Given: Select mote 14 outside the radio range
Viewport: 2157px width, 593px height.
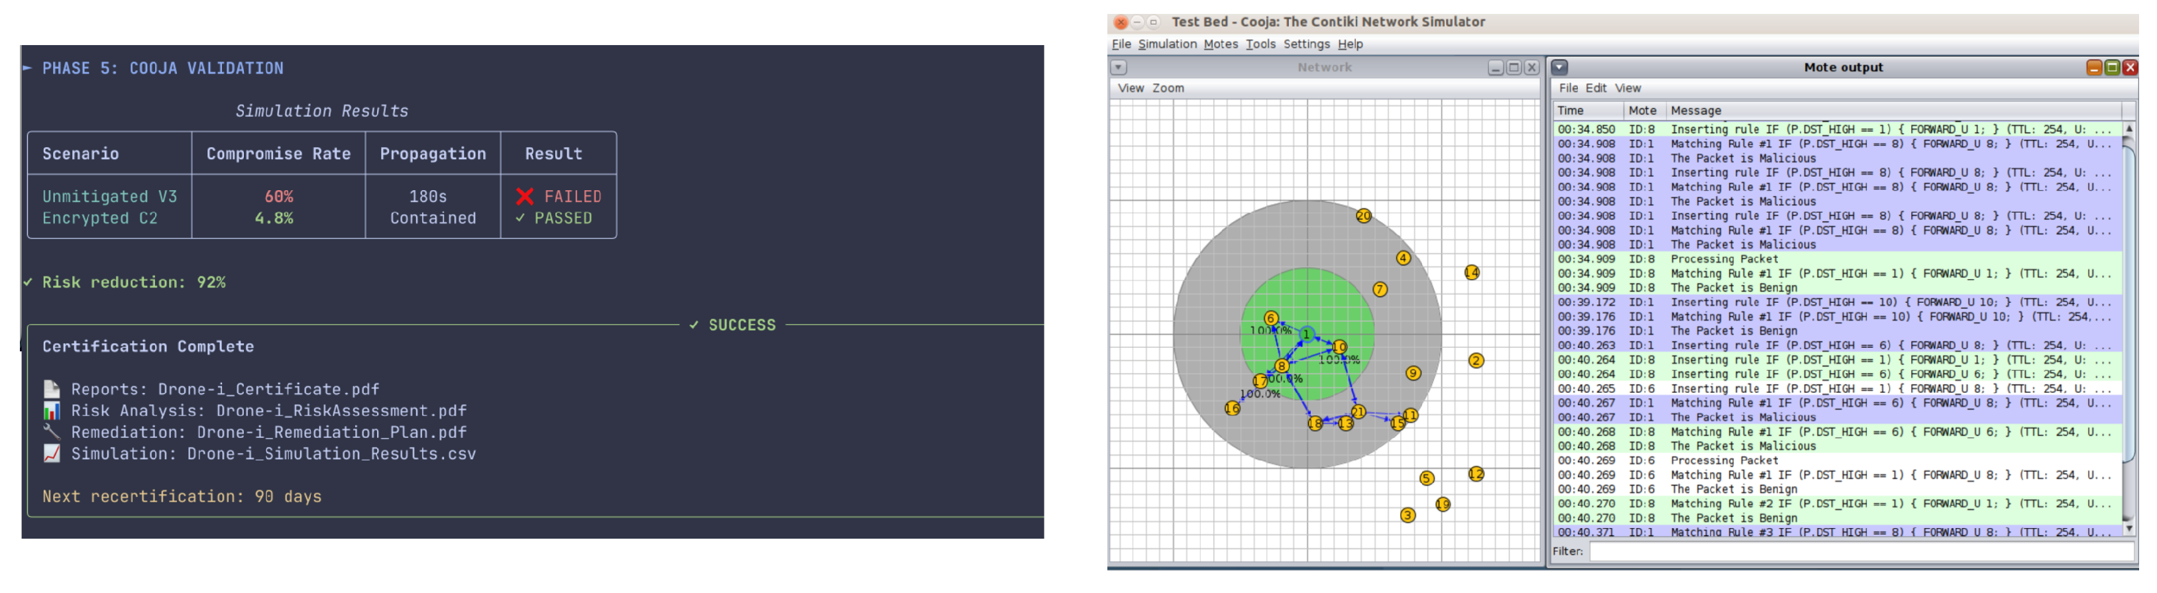Looking at the screenshot, I should (1471, 272).
